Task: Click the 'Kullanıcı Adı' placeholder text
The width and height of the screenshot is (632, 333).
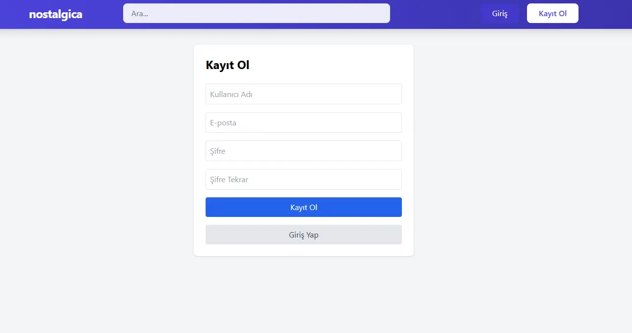Action: pyautogui.click(x=231, y=94)
